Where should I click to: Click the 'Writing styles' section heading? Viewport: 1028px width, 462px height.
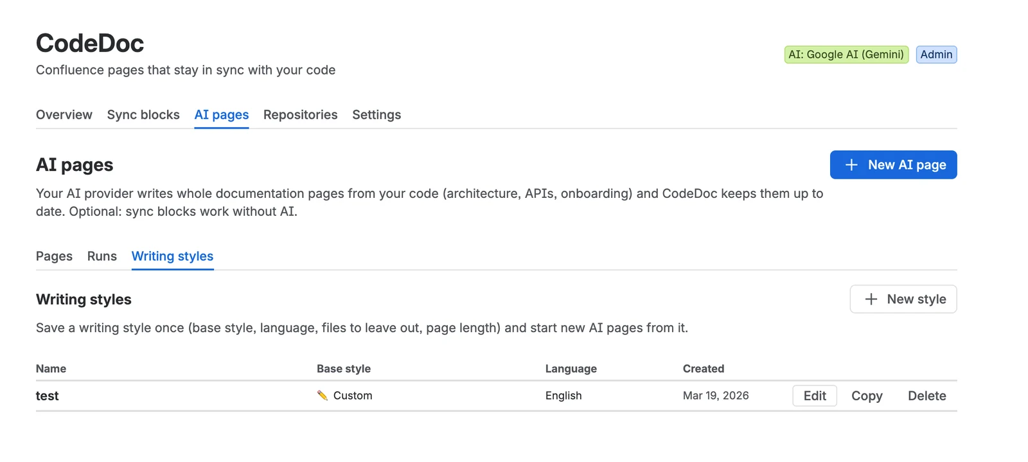pos(84,299)
